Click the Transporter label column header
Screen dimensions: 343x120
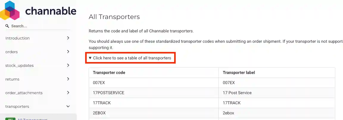click(x=239, y=72)
